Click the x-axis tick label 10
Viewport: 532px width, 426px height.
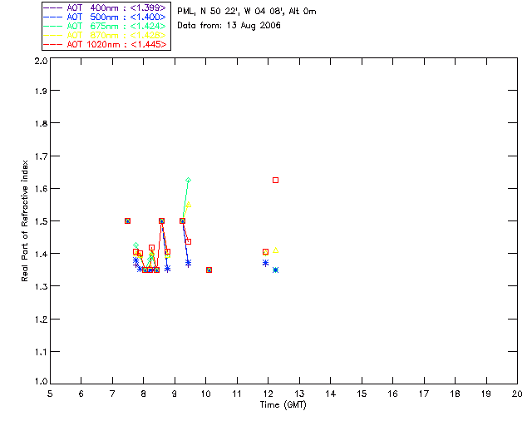click(205, 394)
